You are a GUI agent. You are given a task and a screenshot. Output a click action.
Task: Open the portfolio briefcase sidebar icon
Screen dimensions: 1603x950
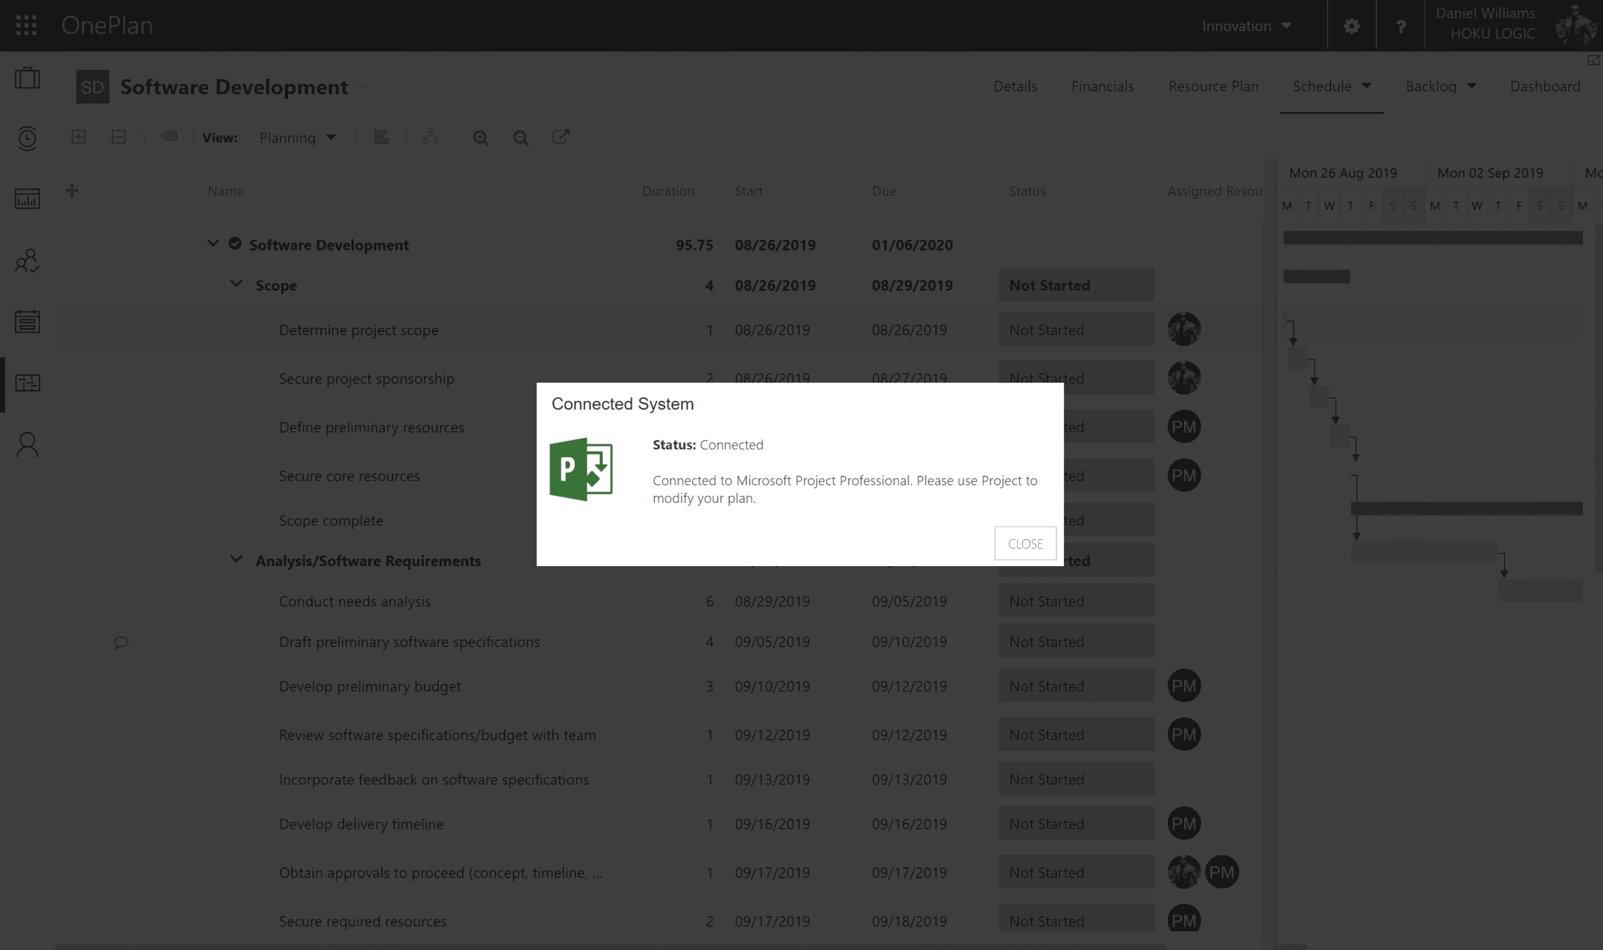(x=28, y=78)
